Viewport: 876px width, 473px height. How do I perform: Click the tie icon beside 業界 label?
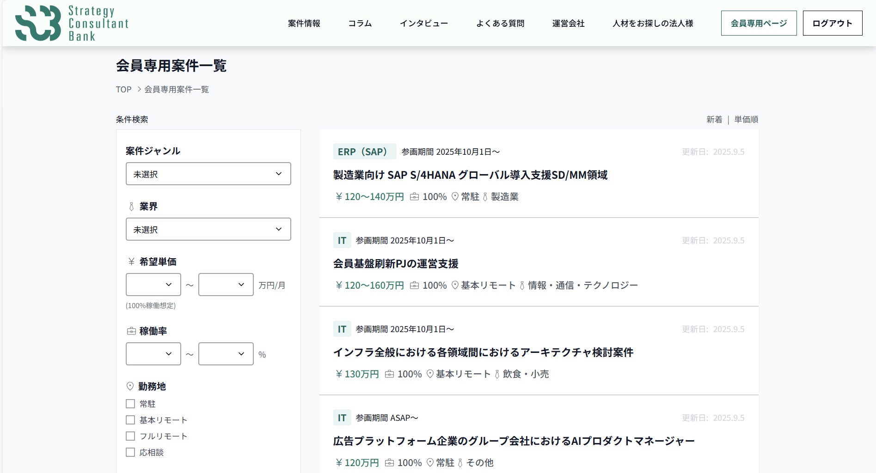click(x=131, y=206)
